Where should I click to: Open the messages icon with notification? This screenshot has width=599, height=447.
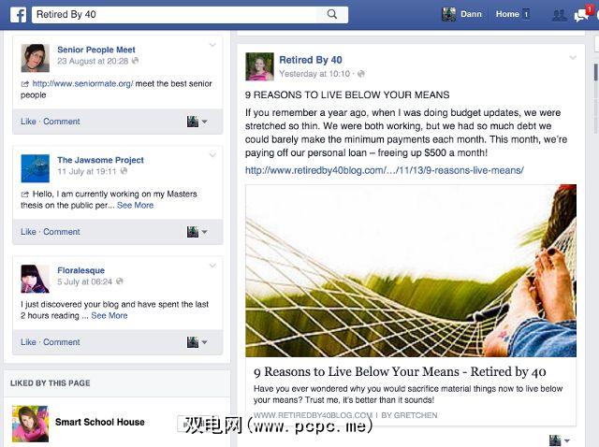pos(583,14)
